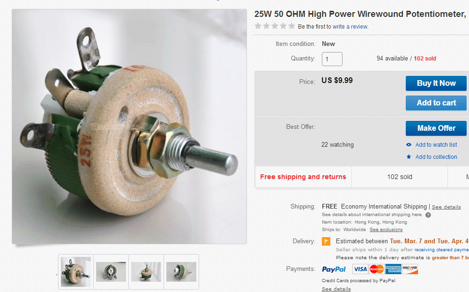Open See details link for shipping

[446, 207]
